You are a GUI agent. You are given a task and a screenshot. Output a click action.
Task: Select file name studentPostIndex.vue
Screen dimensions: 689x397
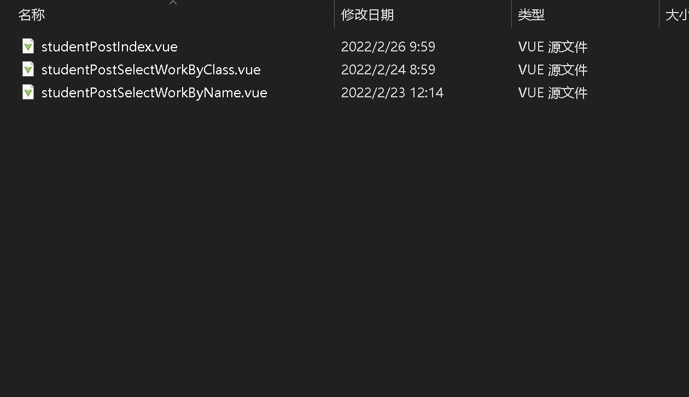click(109, 46)
